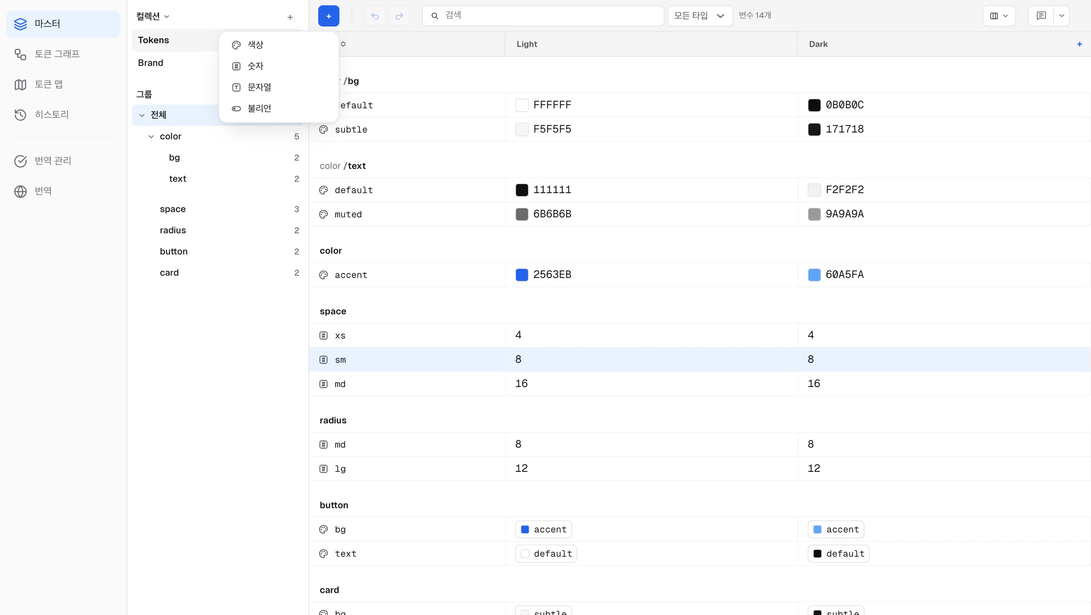The image size is (1091, 615).
Task: Expand the 컬렉션 dropdown header
Action: click(152, 17)
